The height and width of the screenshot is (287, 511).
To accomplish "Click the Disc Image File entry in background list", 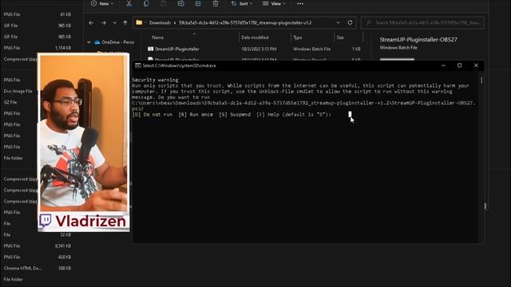I will click(x=18, y=91).
